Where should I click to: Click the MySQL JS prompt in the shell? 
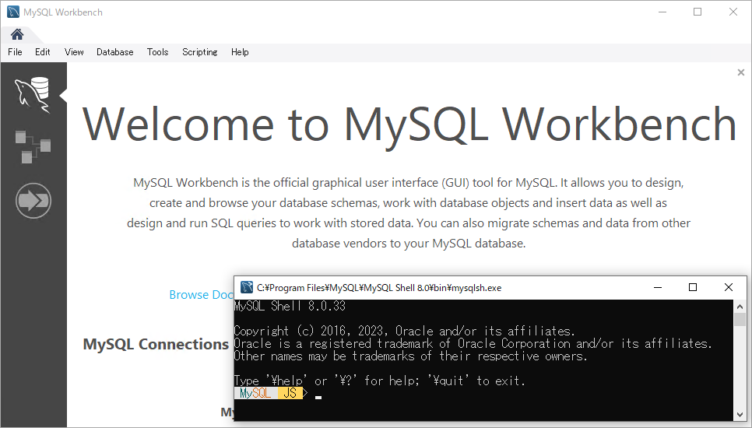(x=272, y=394)
